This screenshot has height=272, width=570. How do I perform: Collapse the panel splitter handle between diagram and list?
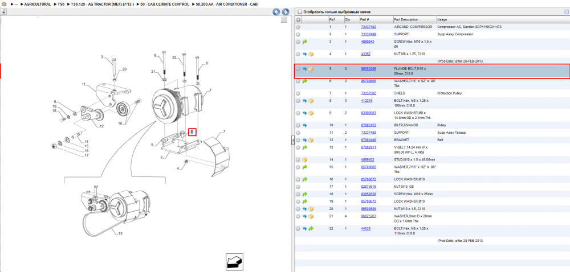(292, 141)
